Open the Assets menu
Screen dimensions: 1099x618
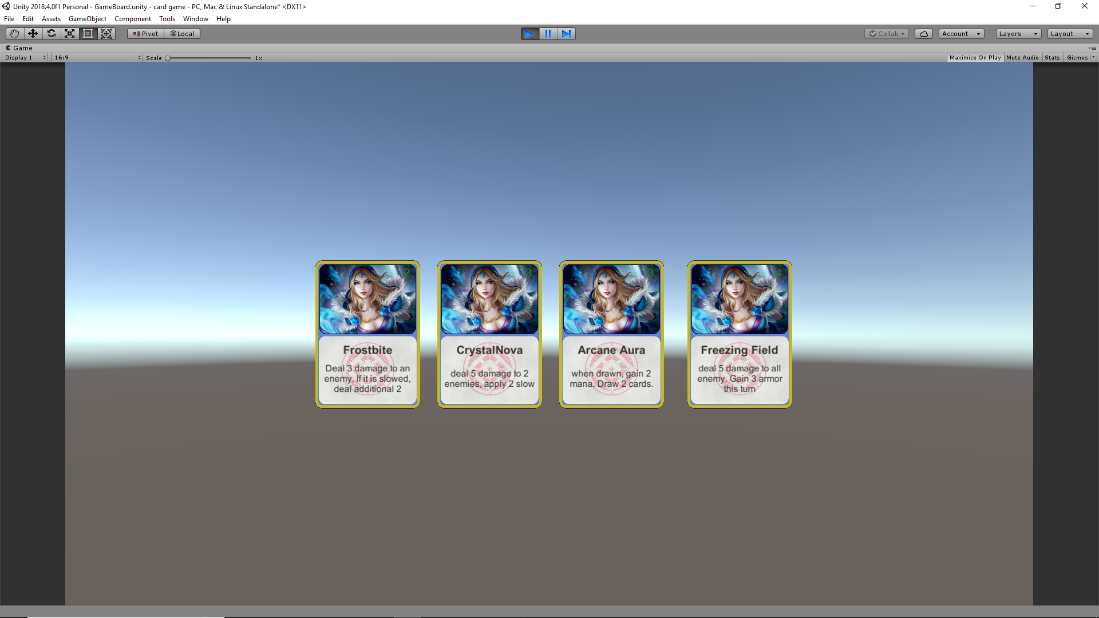coord(51,19)
